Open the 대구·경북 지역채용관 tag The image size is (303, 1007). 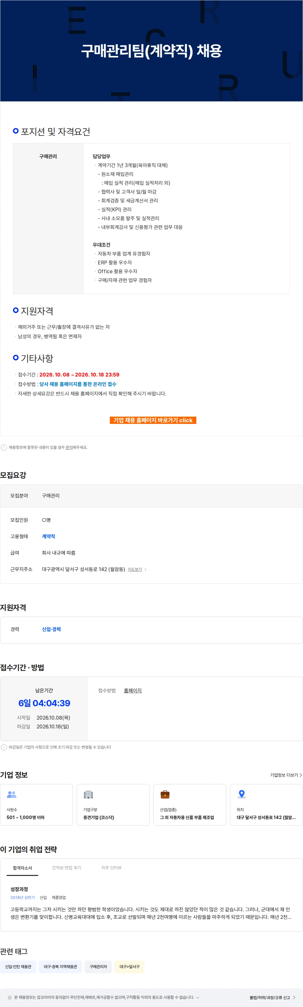[60, 967]
